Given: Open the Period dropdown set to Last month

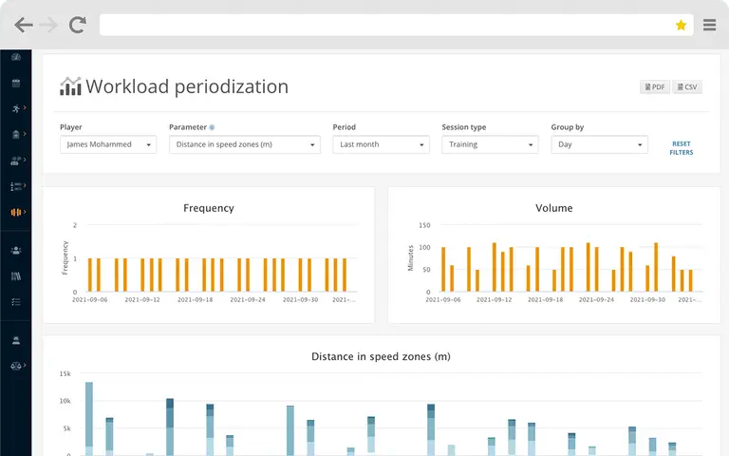Looking at the screenshot, I should pos(381,144).
